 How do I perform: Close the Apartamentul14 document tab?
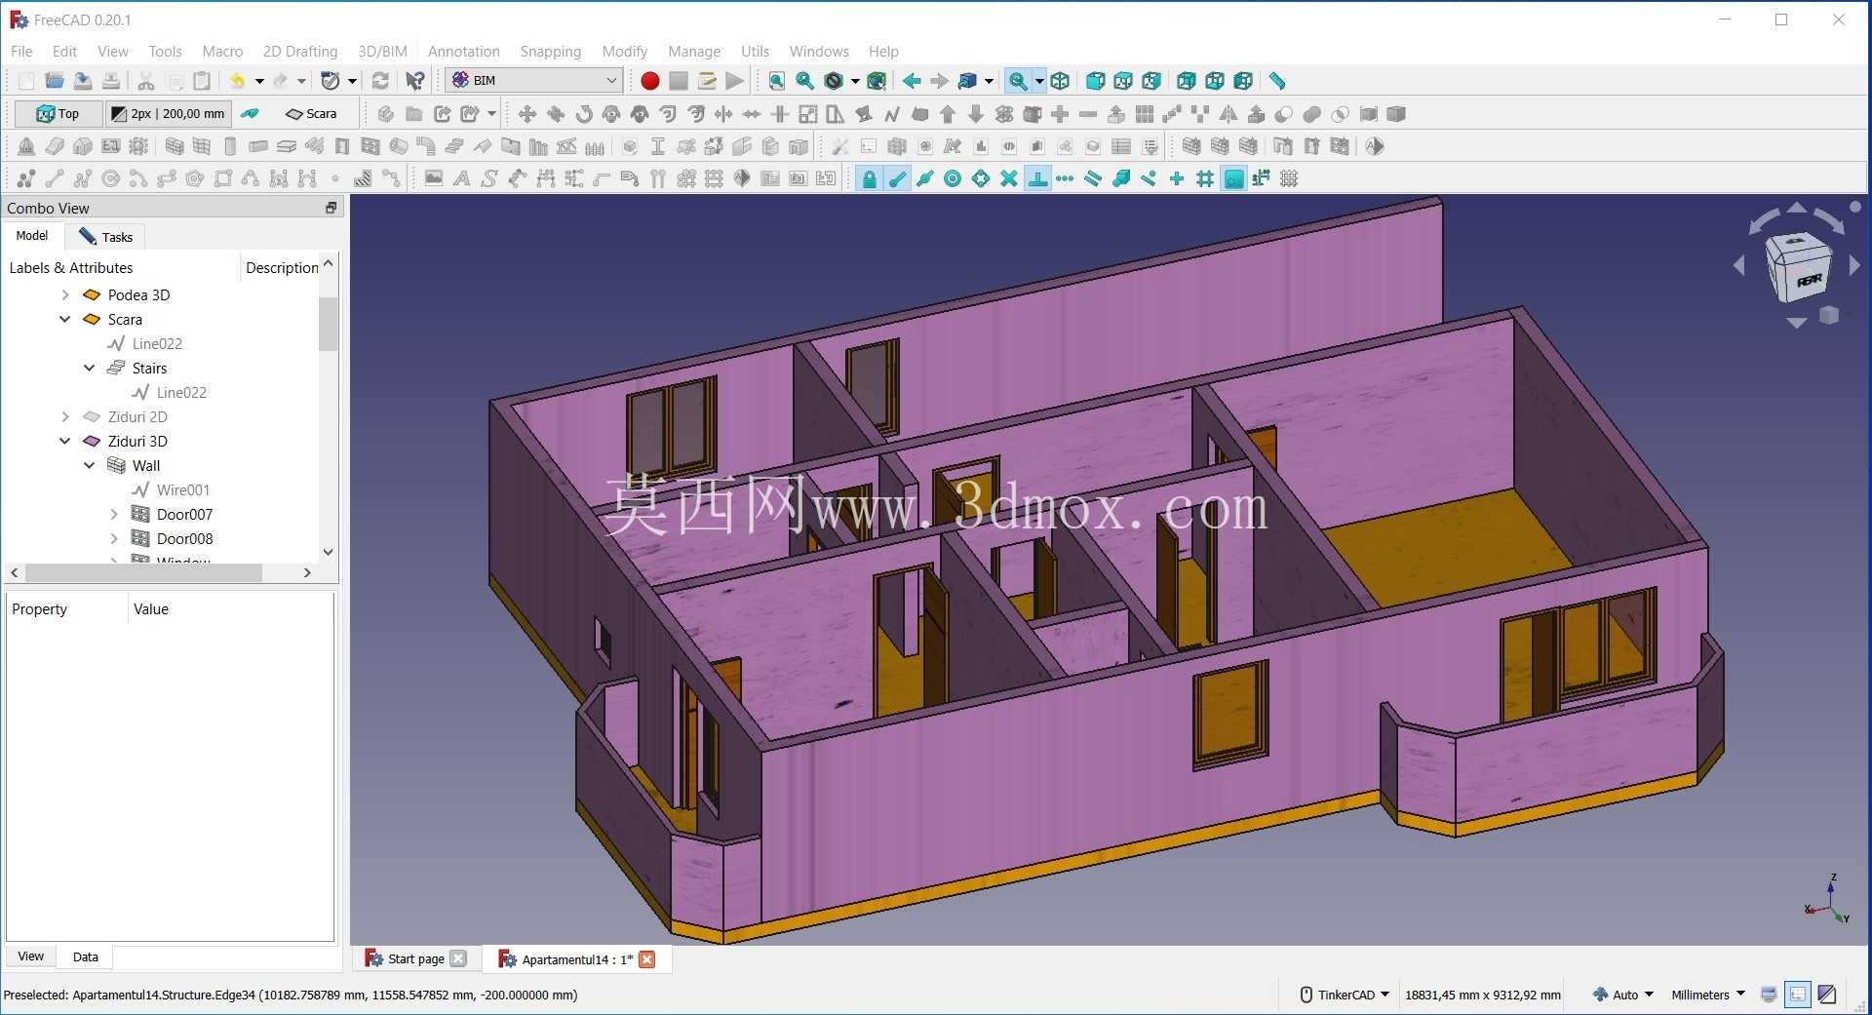tap(647, 959)
